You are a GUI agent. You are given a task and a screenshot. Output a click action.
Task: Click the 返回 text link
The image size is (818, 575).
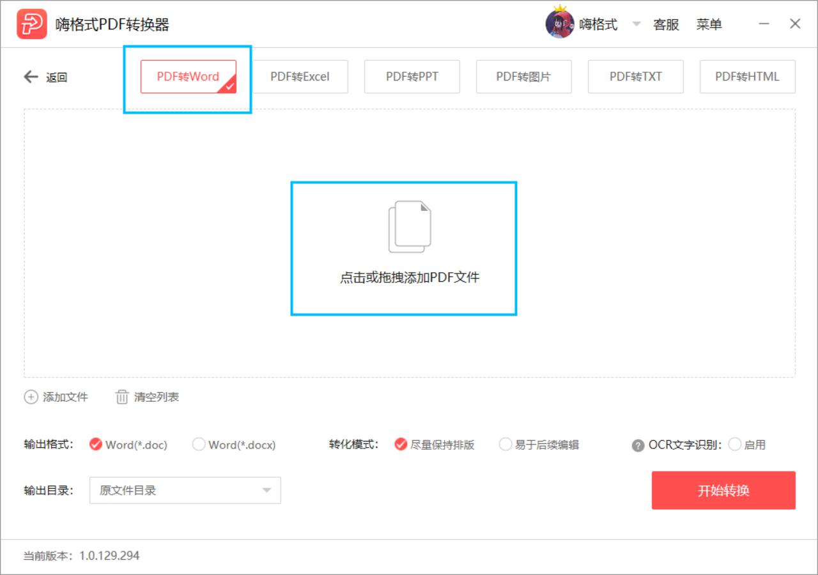click(57, 77)
